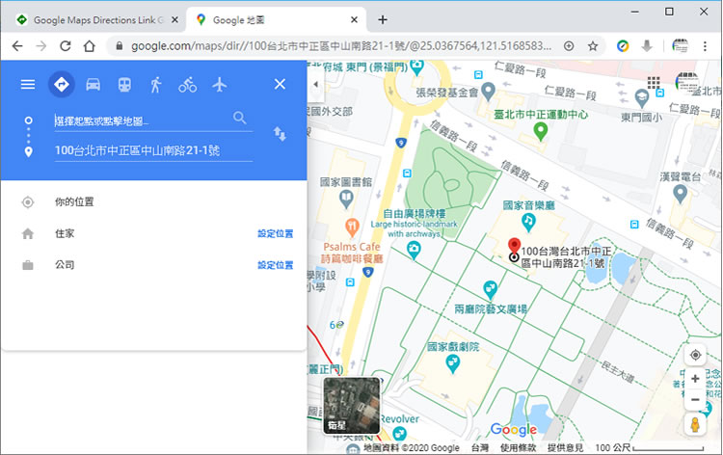
Task: Open the Google Maps hamburger menu
Action: pos(28,85)
